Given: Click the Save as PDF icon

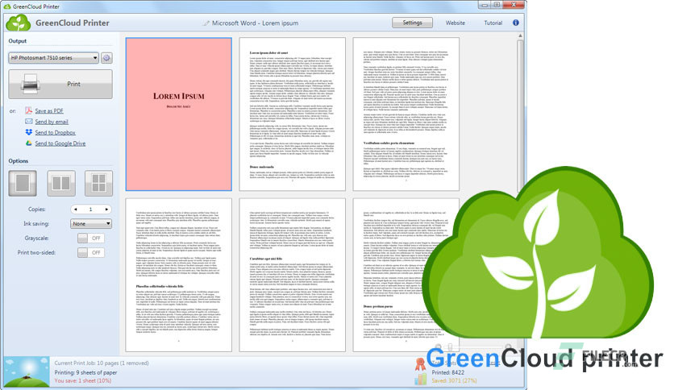Looking at the screenshot, I should coord(28,110).
